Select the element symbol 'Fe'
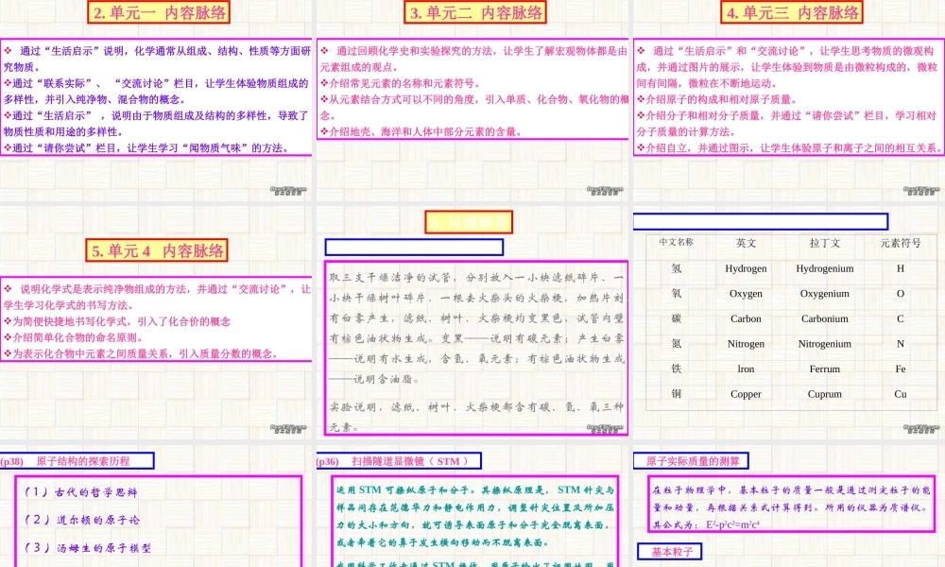945x567 pixels. (x=901, y=369)
